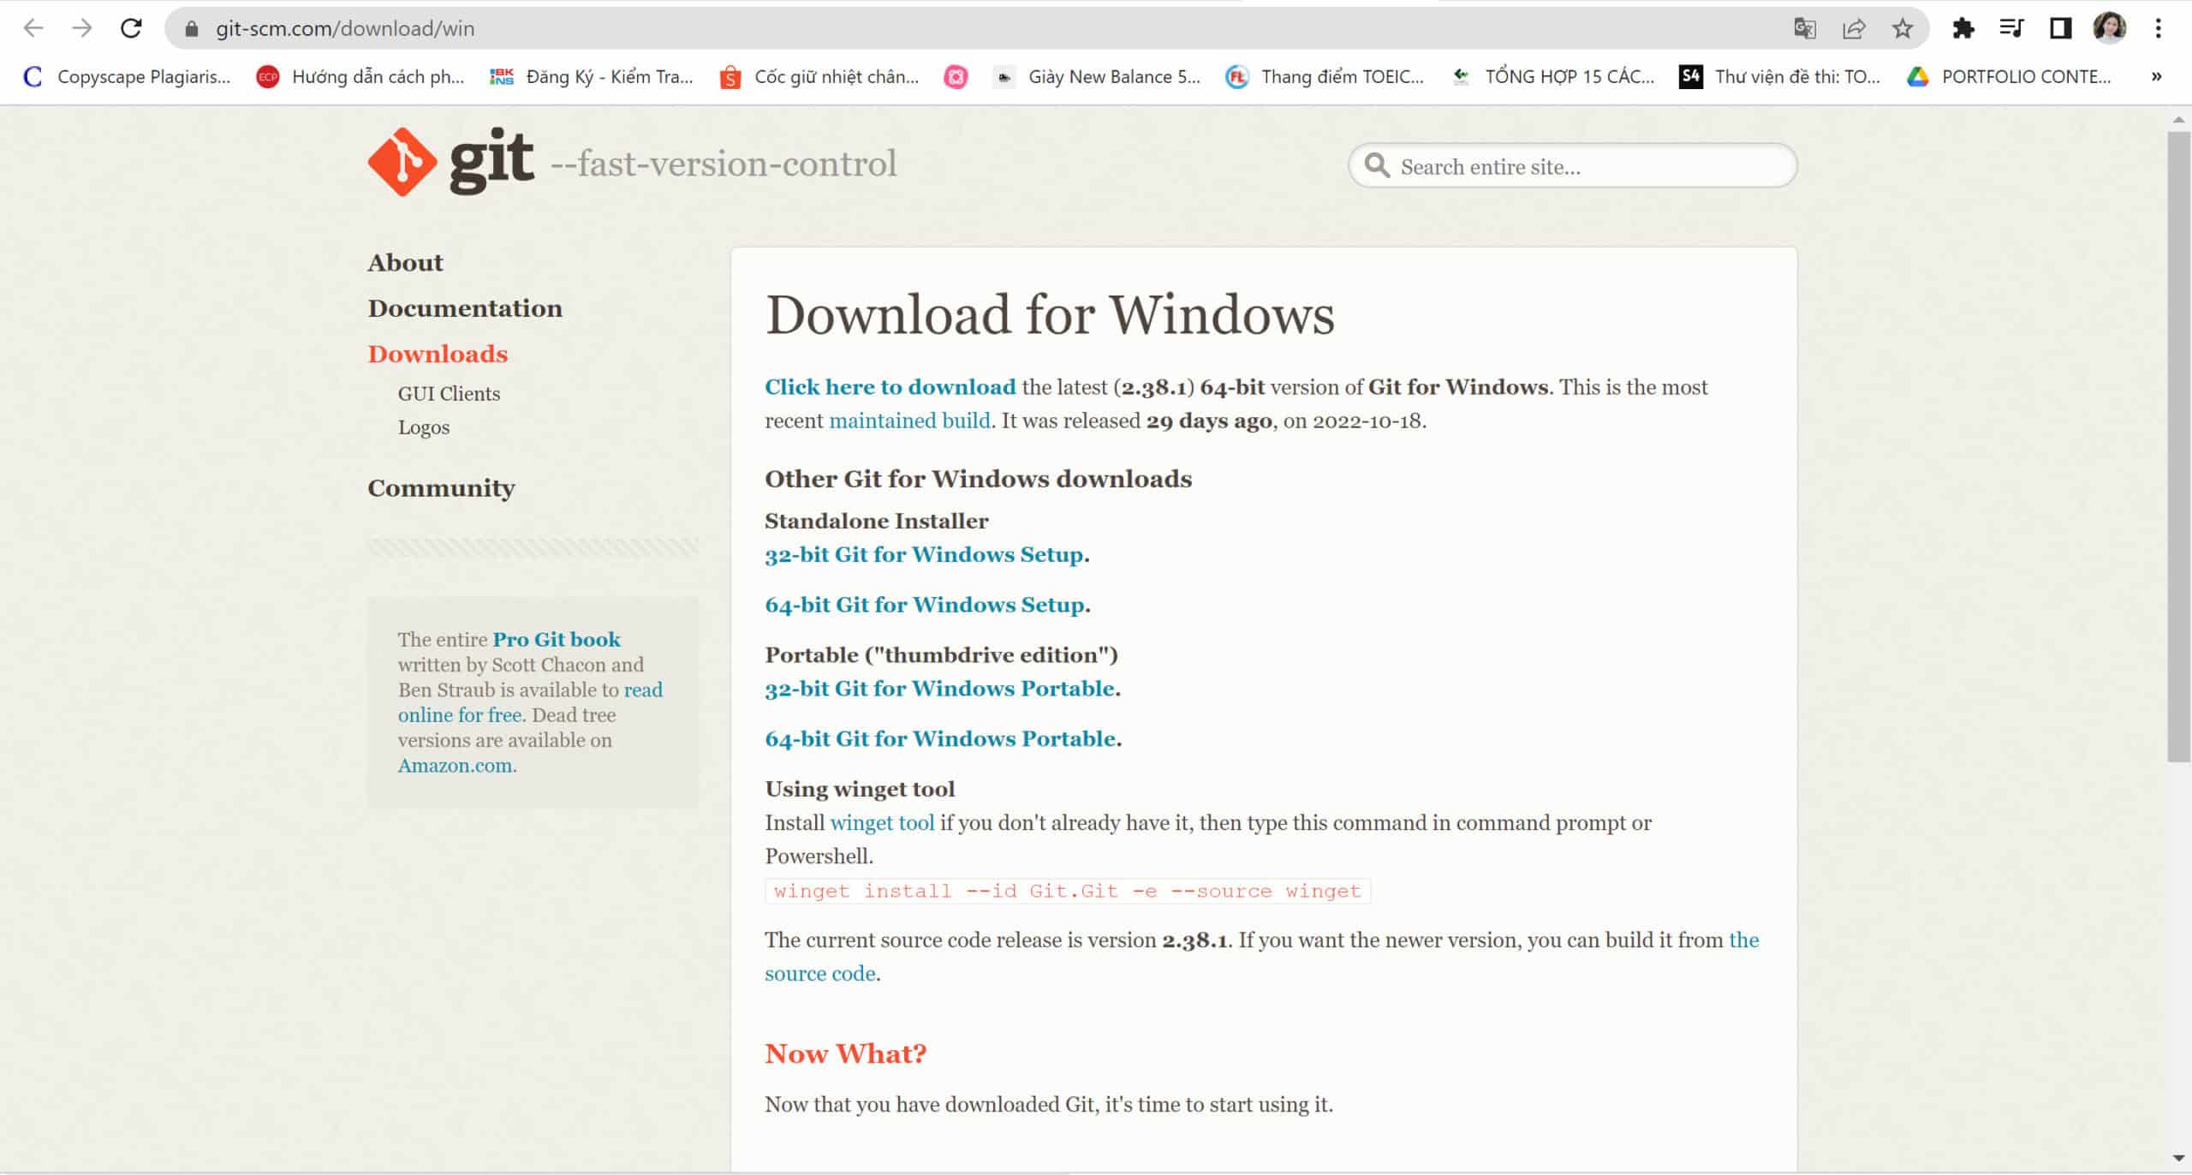Open the Thang điểm TOEIC... bookmark

[1325, 77]
